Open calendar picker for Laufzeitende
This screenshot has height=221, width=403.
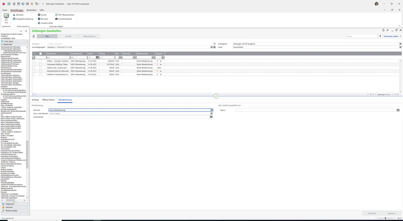coord(212,117)
